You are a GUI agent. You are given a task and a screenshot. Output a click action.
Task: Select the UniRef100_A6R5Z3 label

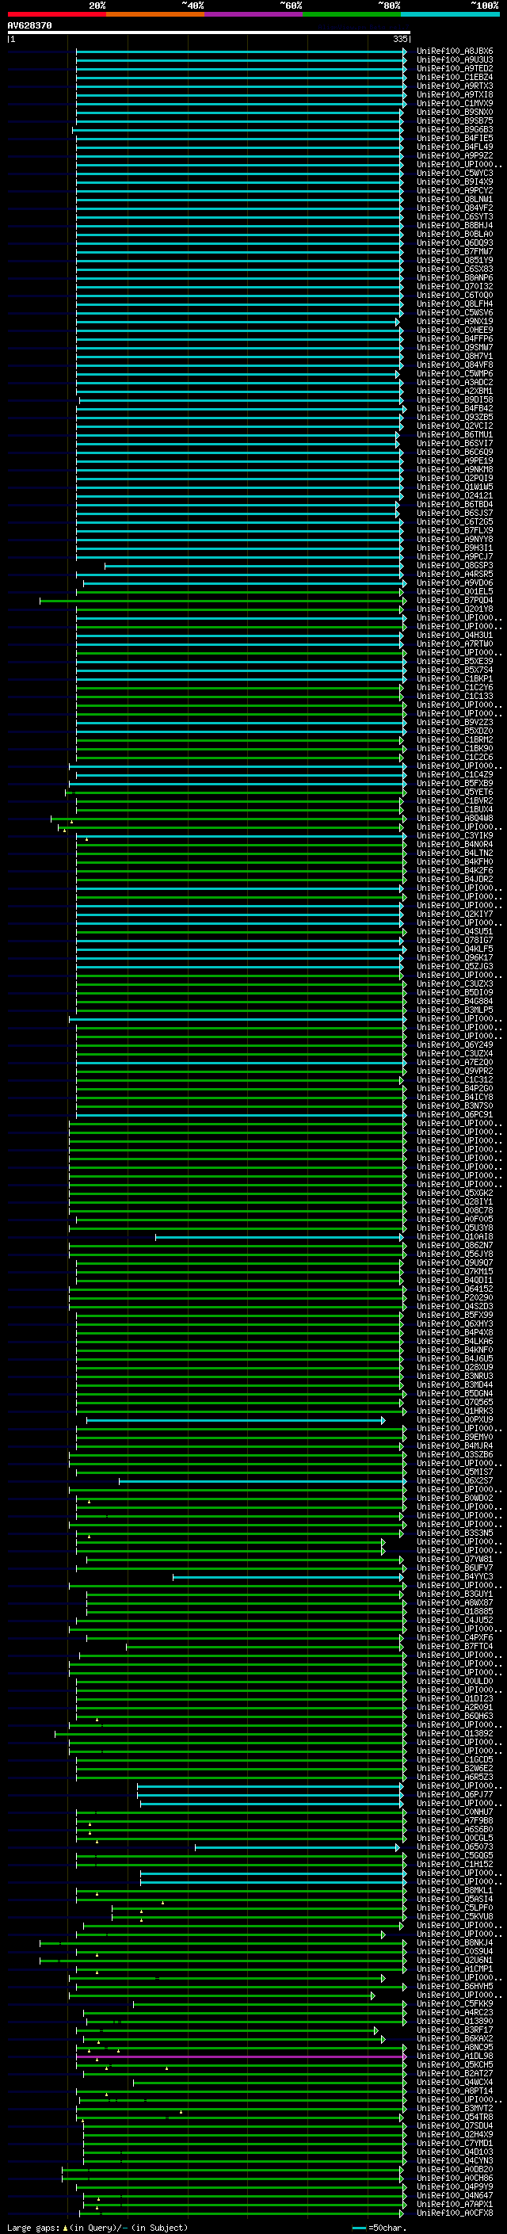tap(455, 1778)
